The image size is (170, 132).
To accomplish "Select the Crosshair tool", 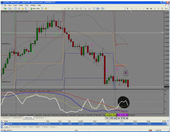I will click(x=131, y=8).
